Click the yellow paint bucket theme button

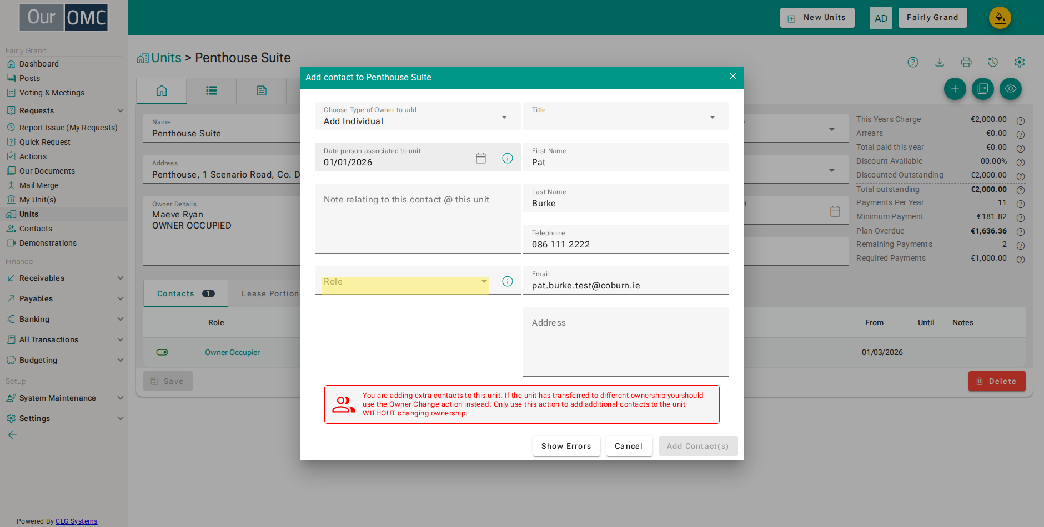point(1000,18)
